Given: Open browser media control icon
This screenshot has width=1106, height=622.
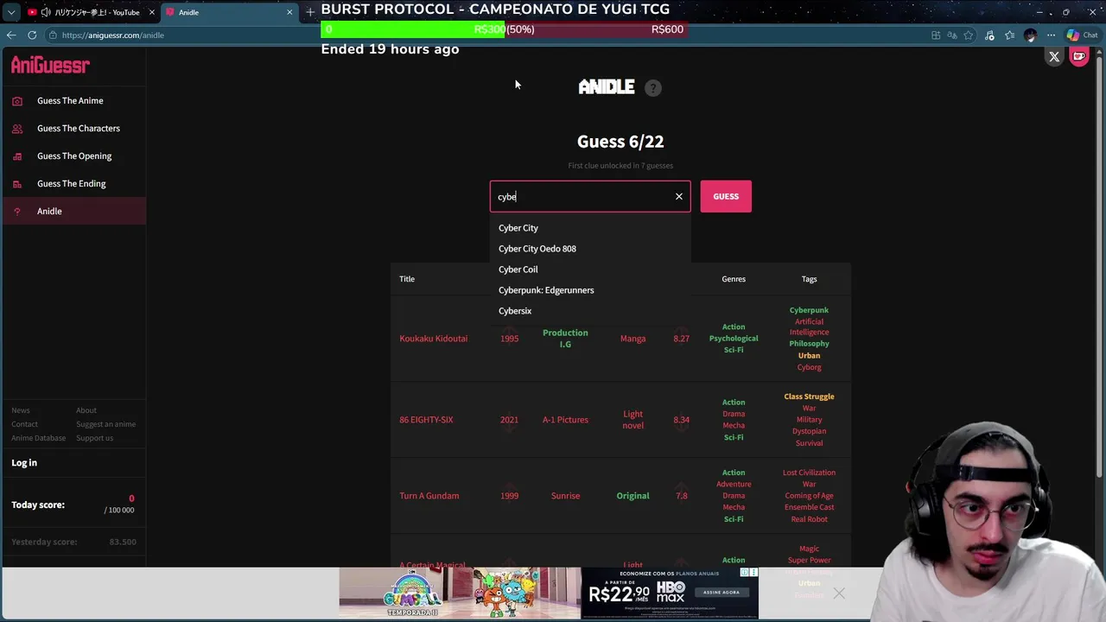Looking at the screenshot, I should click(989, 35).
